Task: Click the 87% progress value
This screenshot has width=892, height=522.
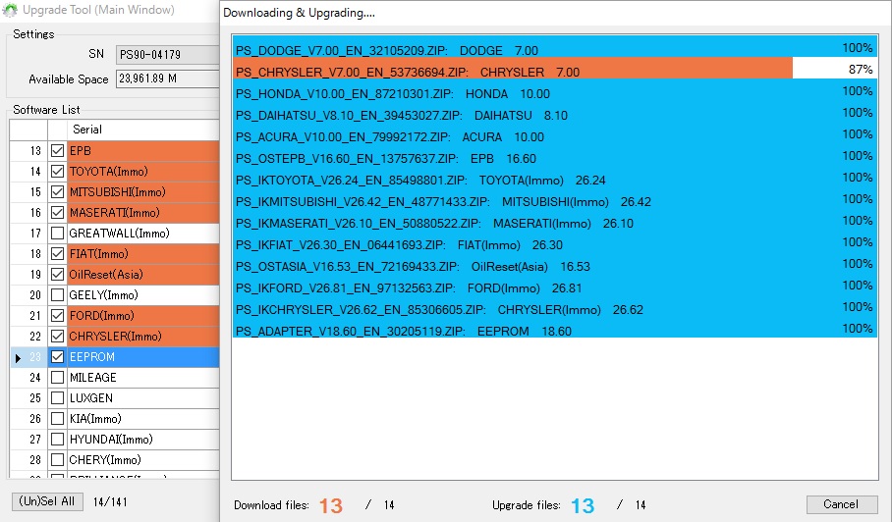Action: coord(861,70)
